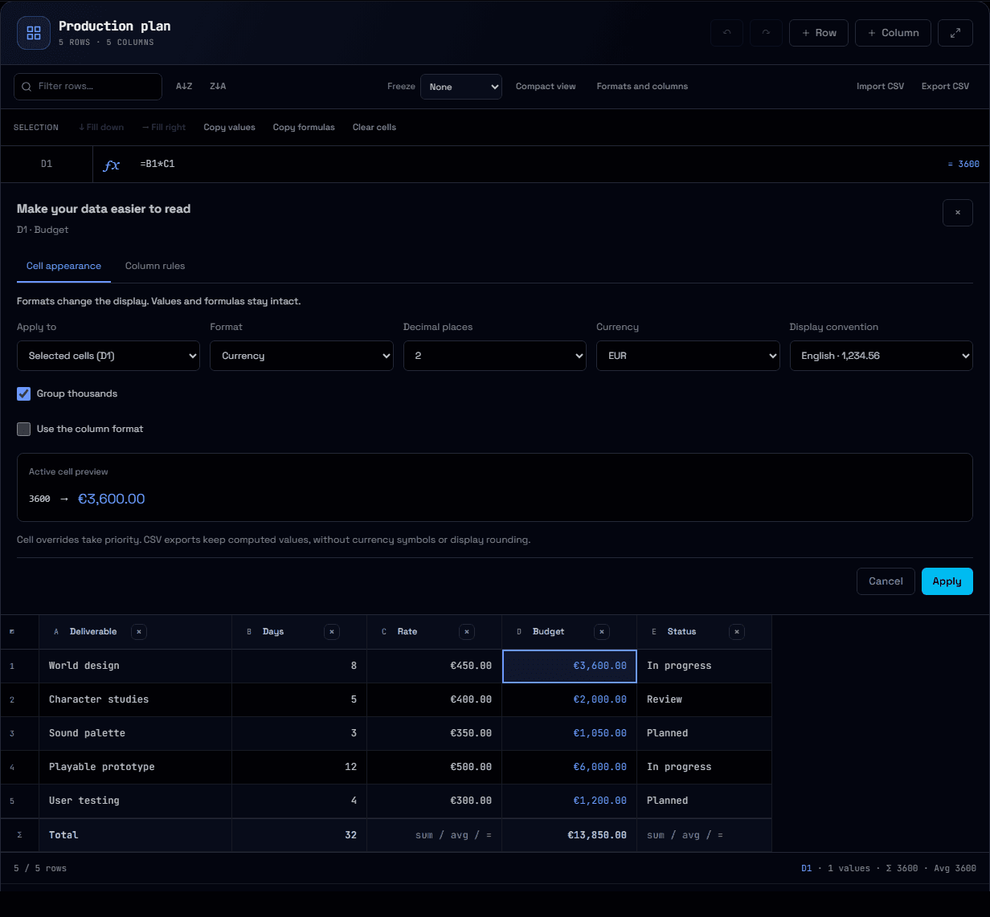Toggle the Group thousands checkbox
The image size is (990, 917).
24,393
